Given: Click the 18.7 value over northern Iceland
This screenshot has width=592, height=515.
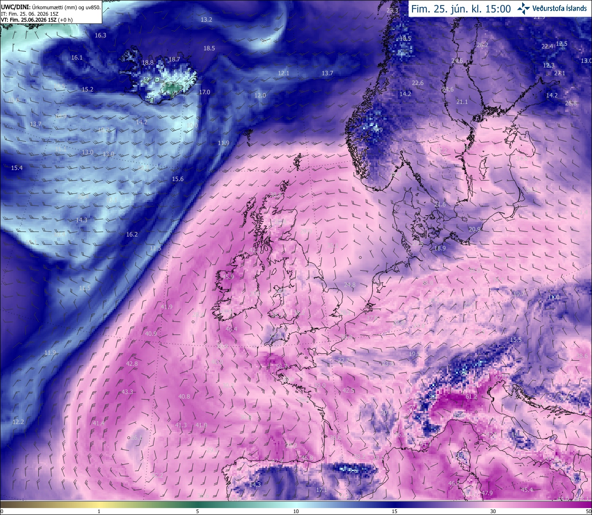Looking at the screenshot, I should click(x=174, y=60).
